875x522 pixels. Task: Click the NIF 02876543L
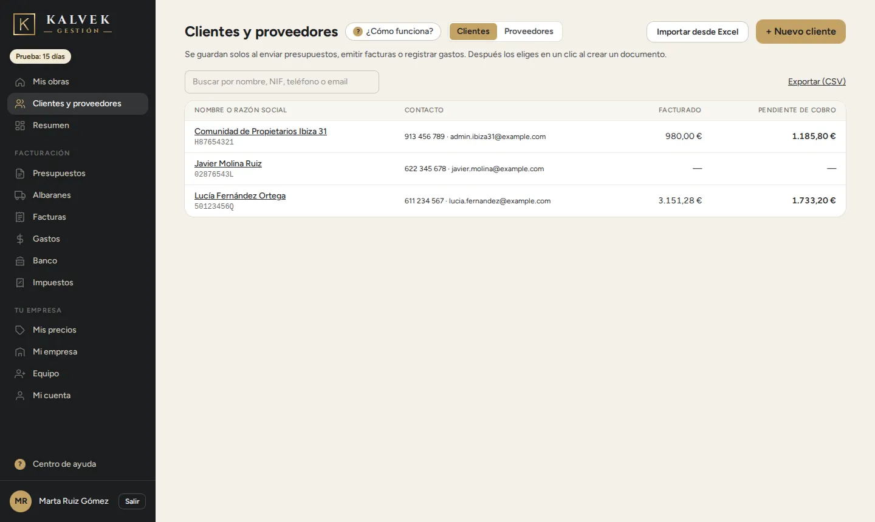pyautogui.click(x=214, y=174)
